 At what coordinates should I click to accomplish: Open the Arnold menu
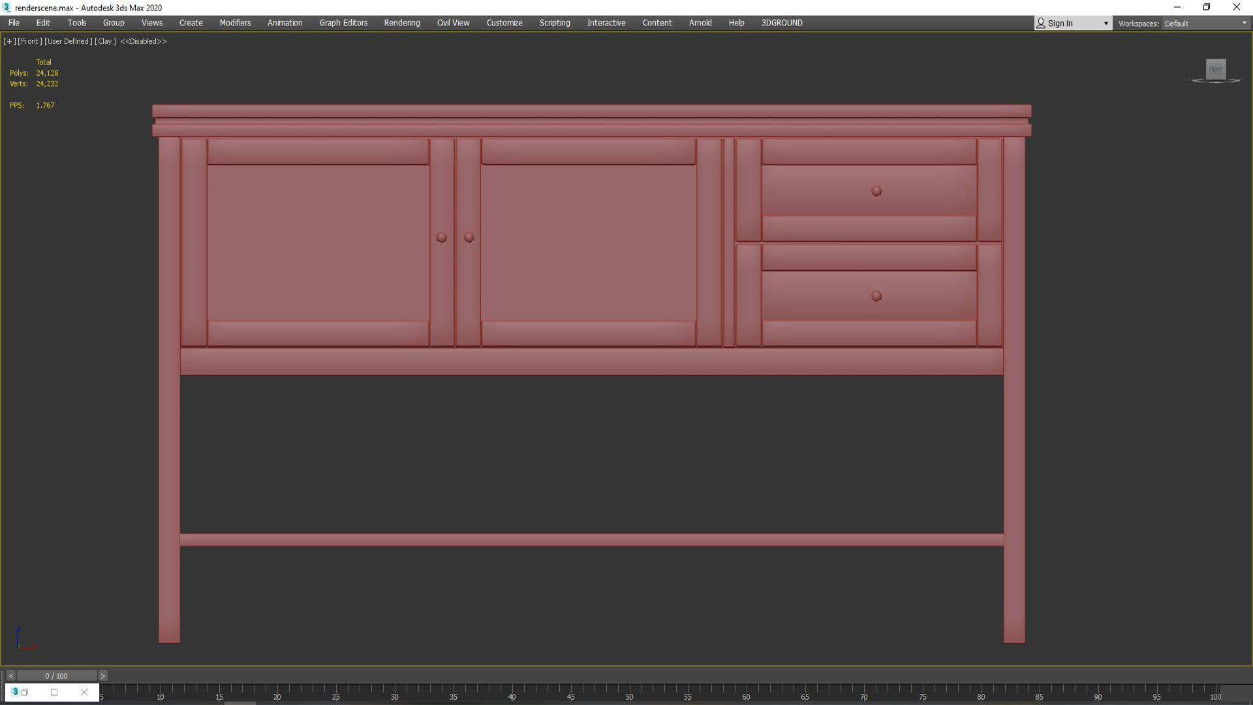click(x=700, y=23)
